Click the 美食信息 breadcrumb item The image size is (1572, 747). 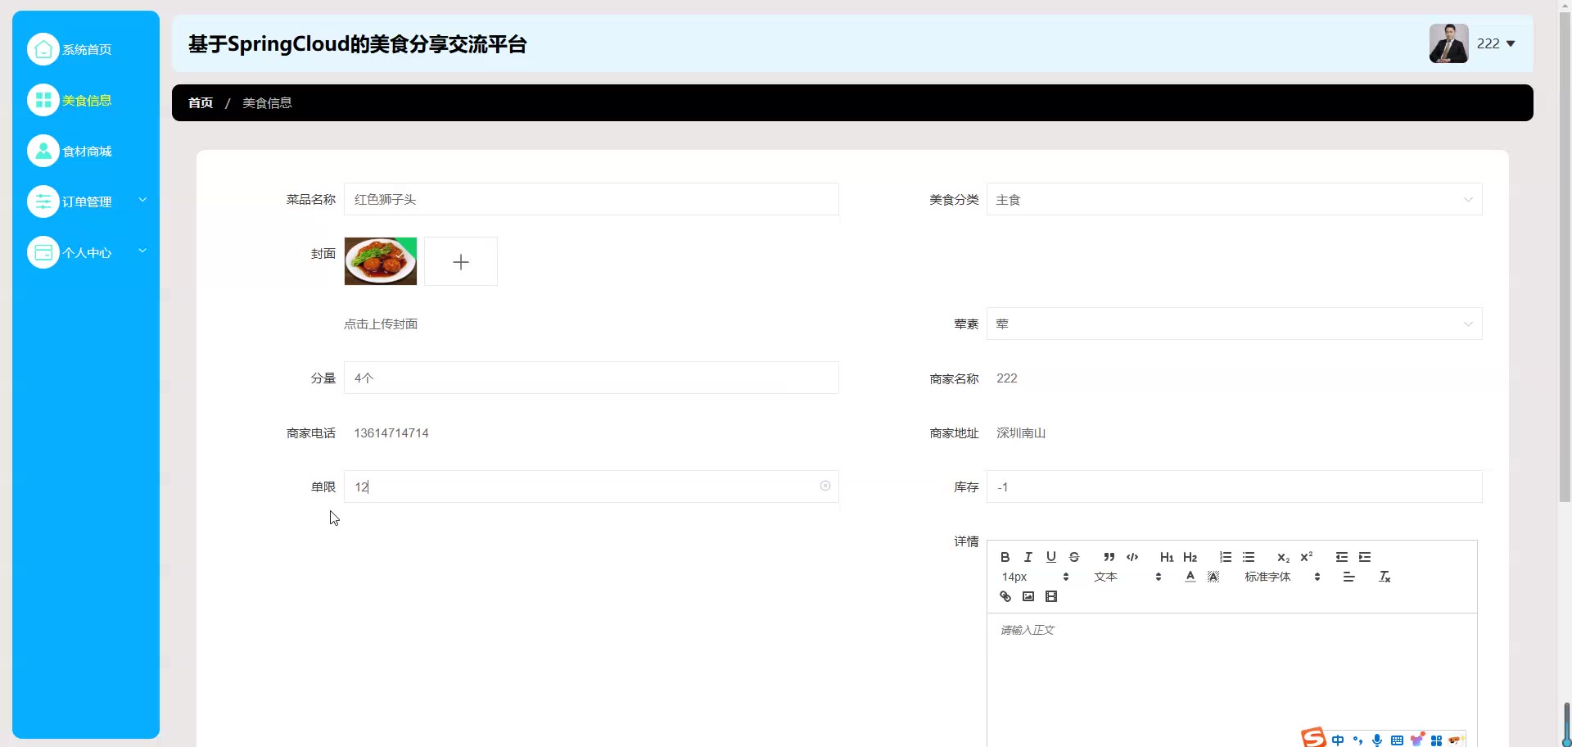267,102
